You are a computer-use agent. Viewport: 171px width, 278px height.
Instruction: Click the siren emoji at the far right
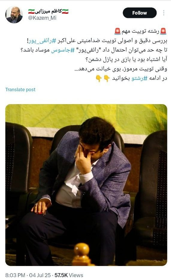pos(163,31)
